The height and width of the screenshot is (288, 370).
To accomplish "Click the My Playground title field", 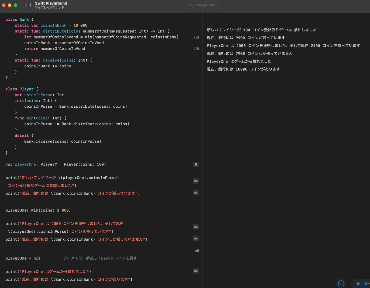I will (202, 5).
